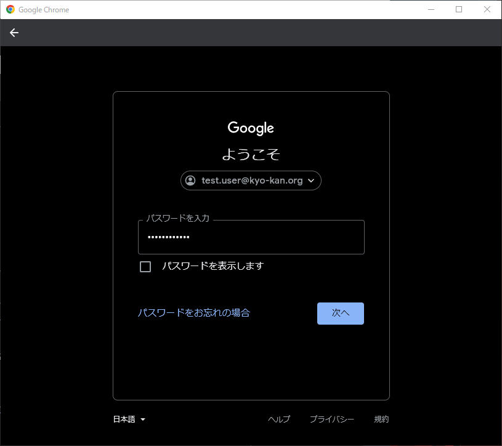Screen dimensions: 502x446
Task: Click the account avatar icon beside the email
Action: [190, 180]
